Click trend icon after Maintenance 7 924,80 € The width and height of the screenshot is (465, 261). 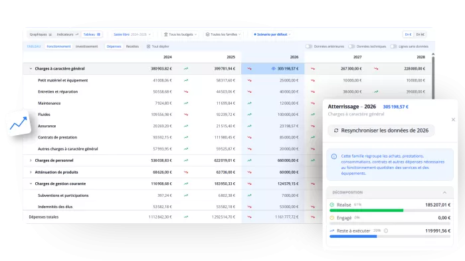click(x=186, y=103)
